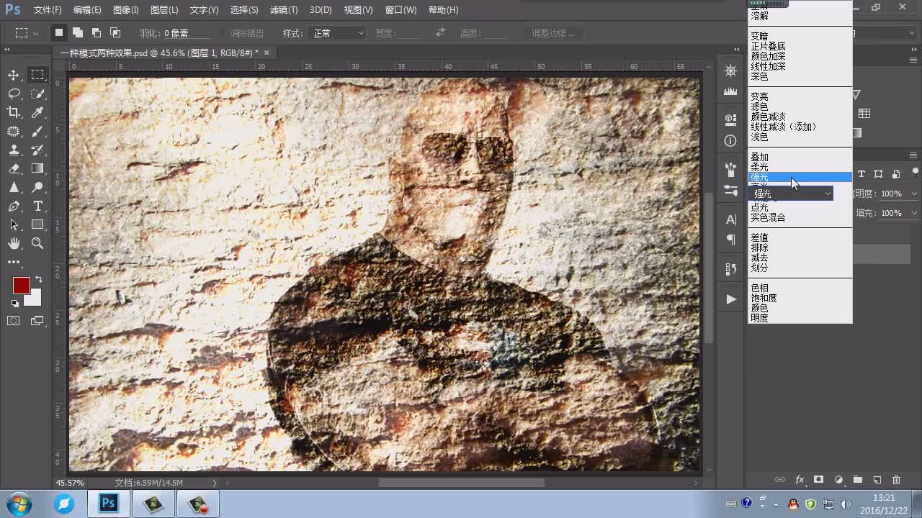The height and width of the screenshot is (518, 922).
Task: Click the Photoshop taskbar button
Action: click(109, 504)
